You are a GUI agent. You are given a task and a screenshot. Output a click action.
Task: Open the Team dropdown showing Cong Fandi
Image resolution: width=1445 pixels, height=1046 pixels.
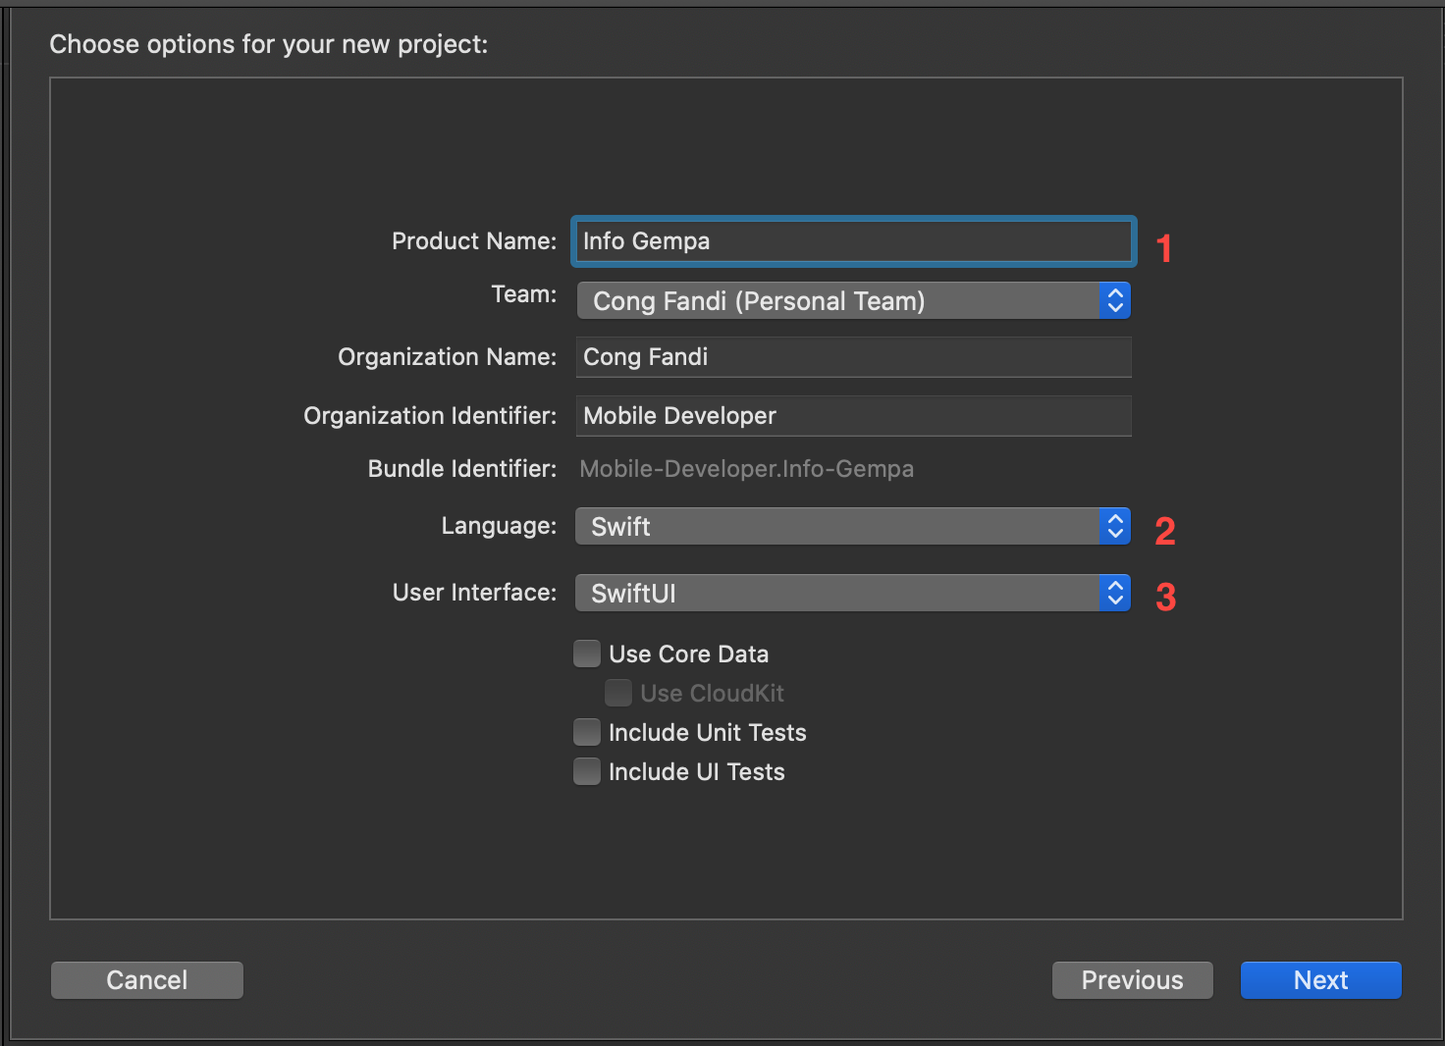point(852,300)
